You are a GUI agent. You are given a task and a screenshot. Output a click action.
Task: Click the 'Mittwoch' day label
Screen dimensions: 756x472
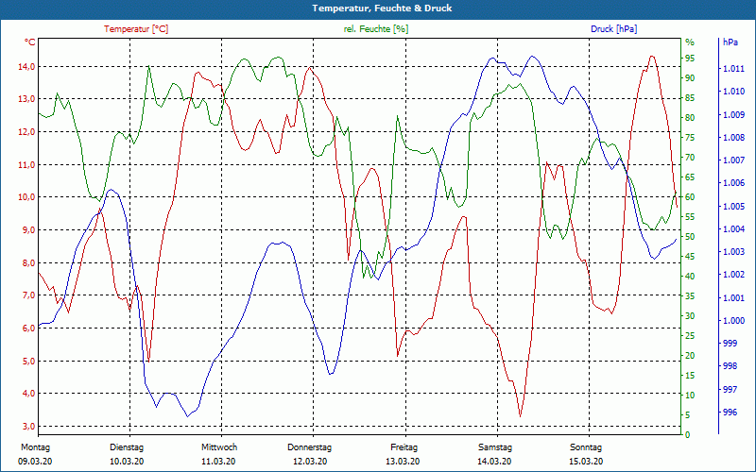(219, 447)
